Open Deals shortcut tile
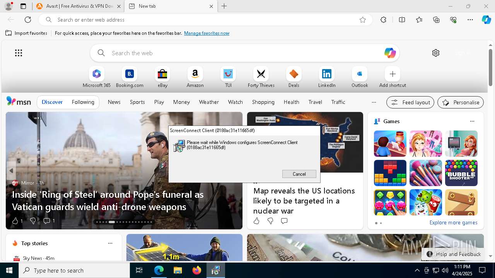Image resolution: width=495 pixels, height=278 pixels. [x=294, y=77]
